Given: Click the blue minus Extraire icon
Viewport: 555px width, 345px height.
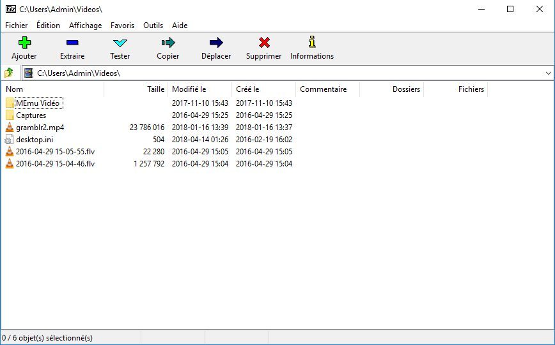Looking at the screenshot, I should (72, 43).
